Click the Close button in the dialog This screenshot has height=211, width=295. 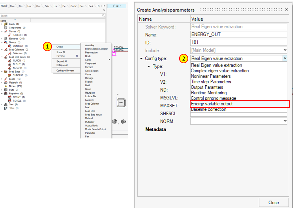pyautogui.click(x=274, y=202)
